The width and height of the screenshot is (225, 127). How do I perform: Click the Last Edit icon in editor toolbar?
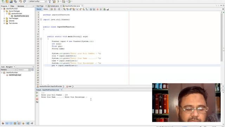[x=52, y=9]
